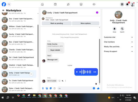Send a thumbs-up like
The image size is (138, 102).
[x=98, y=88]
